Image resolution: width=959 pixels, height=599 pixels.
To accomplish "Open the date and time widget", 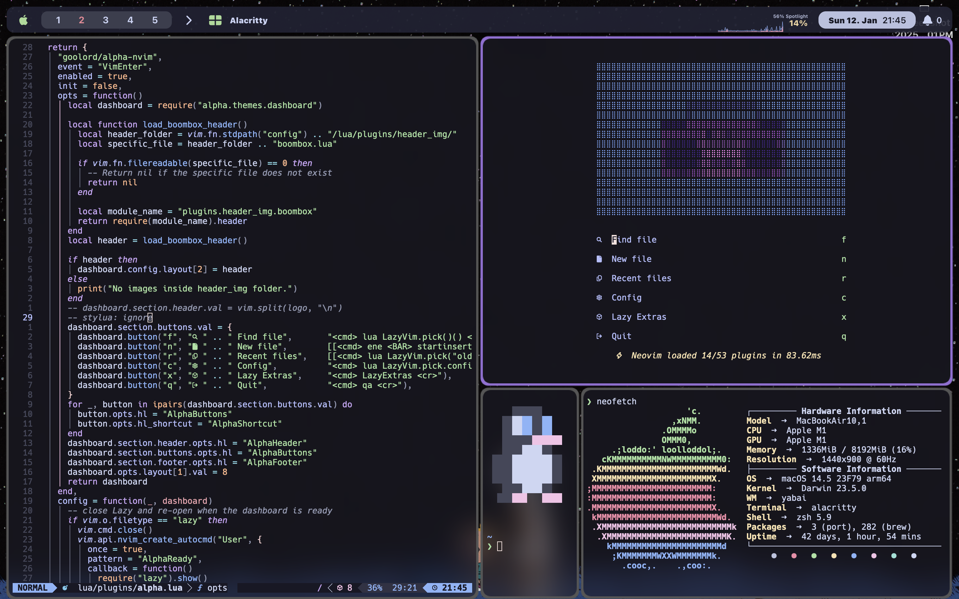I will (867, 20).
